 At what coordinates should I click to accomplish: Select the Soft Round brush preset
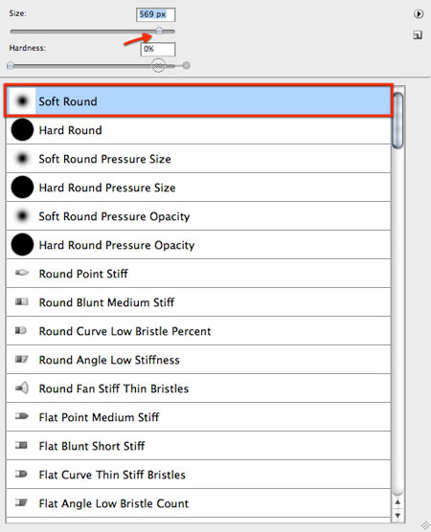198,101
